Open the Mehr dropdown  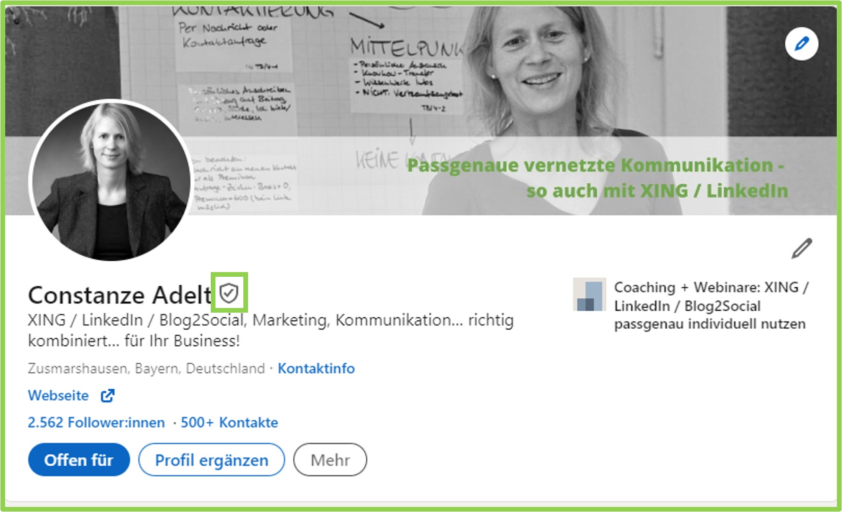click(x=330, y=460)
